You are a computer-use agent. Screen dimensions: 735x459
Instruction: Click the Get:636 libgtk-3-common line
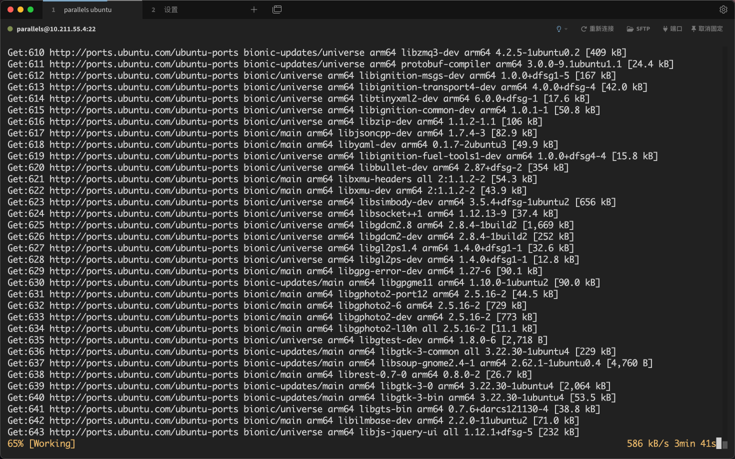click(311, 351)
